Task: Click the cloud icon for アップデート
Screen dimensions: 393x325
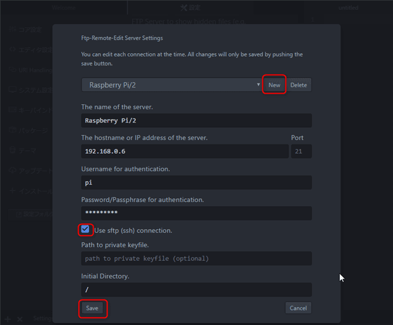Action: 12,170
